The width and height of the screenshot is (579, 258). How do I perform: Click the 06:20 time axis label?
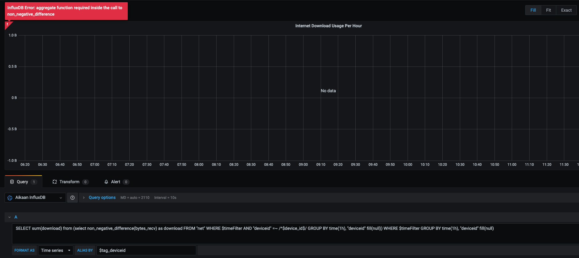[25, 165]
